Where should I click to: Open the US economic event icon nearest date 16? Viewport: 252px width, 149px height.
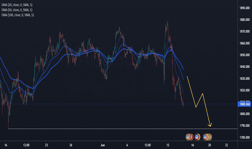(189, 137)
